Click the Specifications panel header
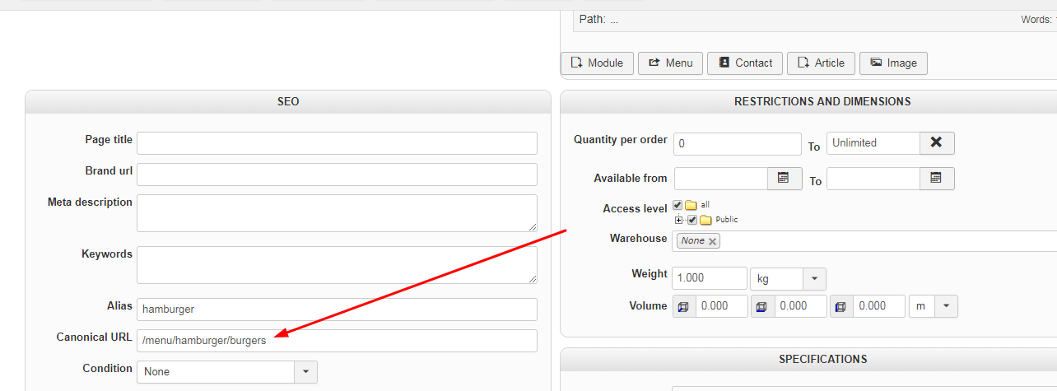Screen dimensions: 1057x391 pyautogui.click(x=808, y=360)
